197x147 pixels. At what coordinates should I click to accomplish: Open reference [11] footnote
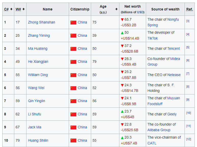tap(188, 126)
